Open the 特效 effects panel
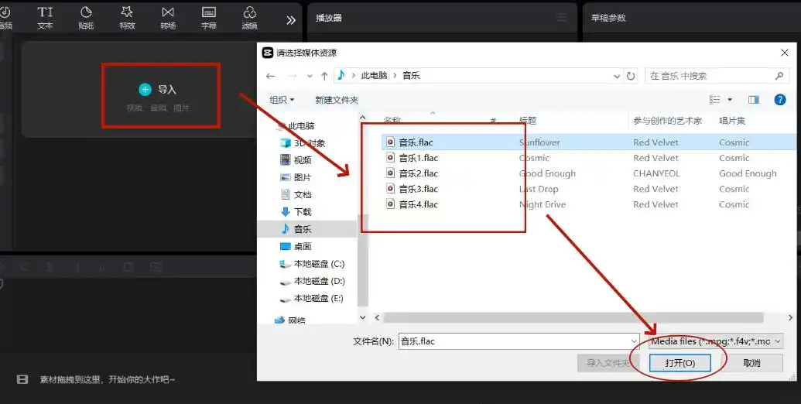Screen dimensions: 801x404 pos(127,17)
